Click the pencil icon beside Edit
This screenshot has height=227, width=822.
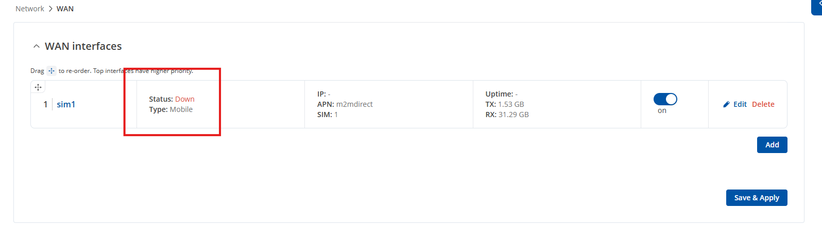pyautogui.click(x=726, y=104)
